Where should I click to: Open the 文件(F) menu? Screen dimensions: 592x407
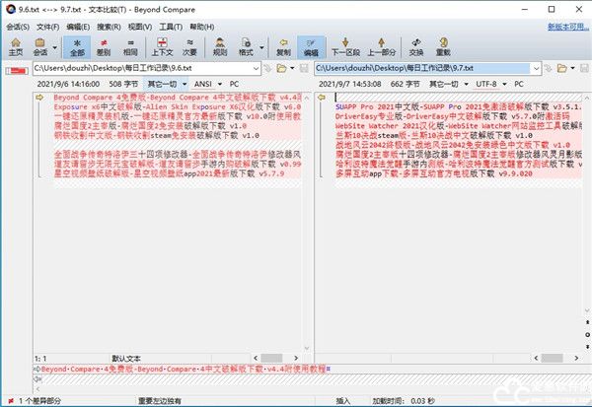(x=48, y=27)
